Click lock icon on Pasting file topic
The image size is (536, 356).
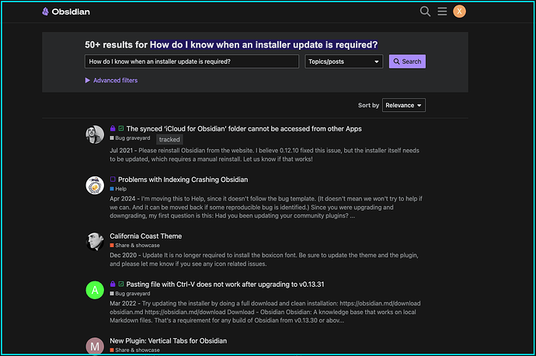click(x=113, y=284)
